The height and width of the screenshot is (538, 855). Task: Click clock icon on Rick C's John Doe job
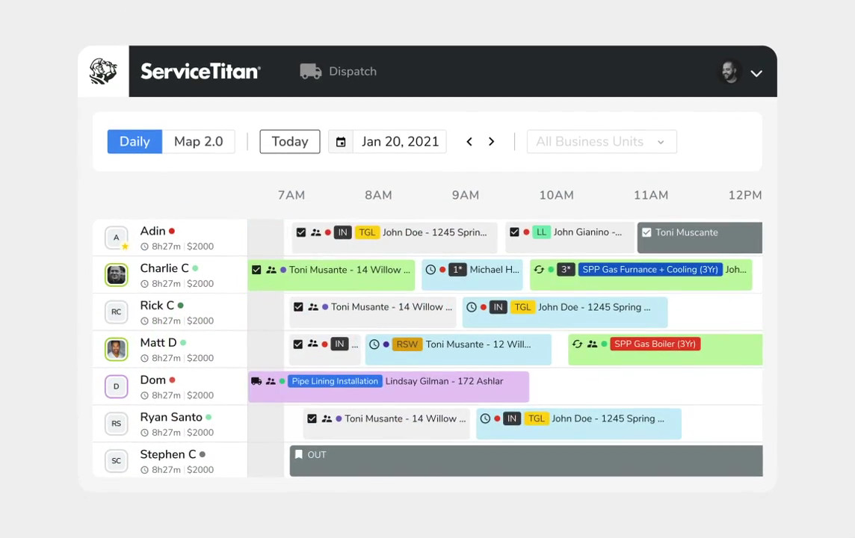(472, 307)
